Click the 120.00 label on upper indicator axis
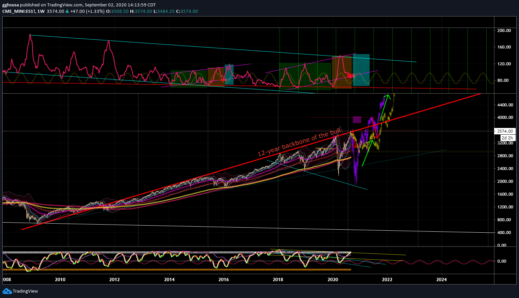The height and width of the screenshot is (298, 519). [504, 64]
